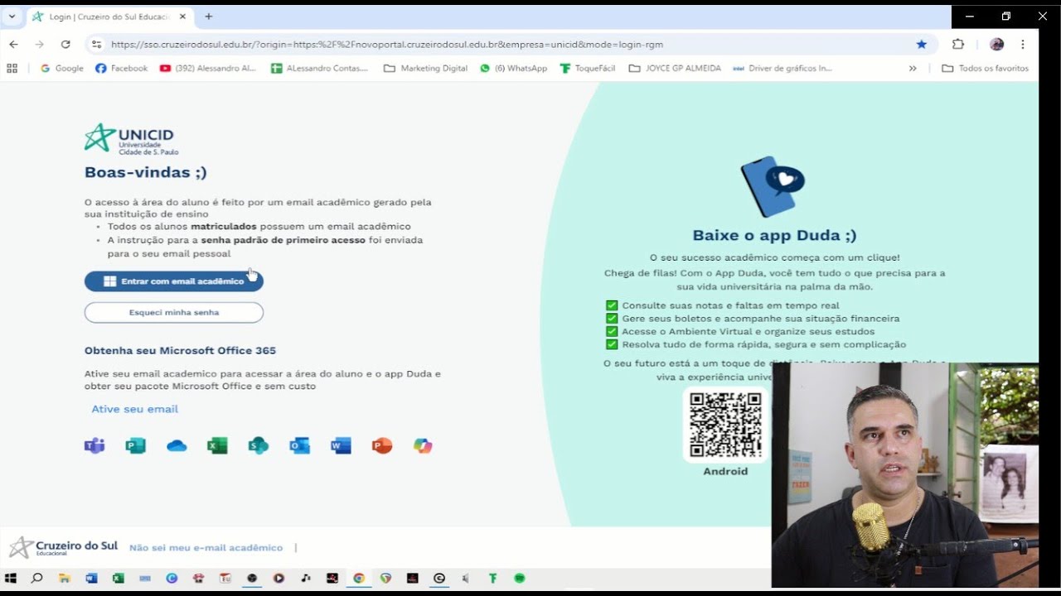Click the Microsoft Publisher icon
The width and height of the screenshot is (1061, 596).
(x=135, y=446)
